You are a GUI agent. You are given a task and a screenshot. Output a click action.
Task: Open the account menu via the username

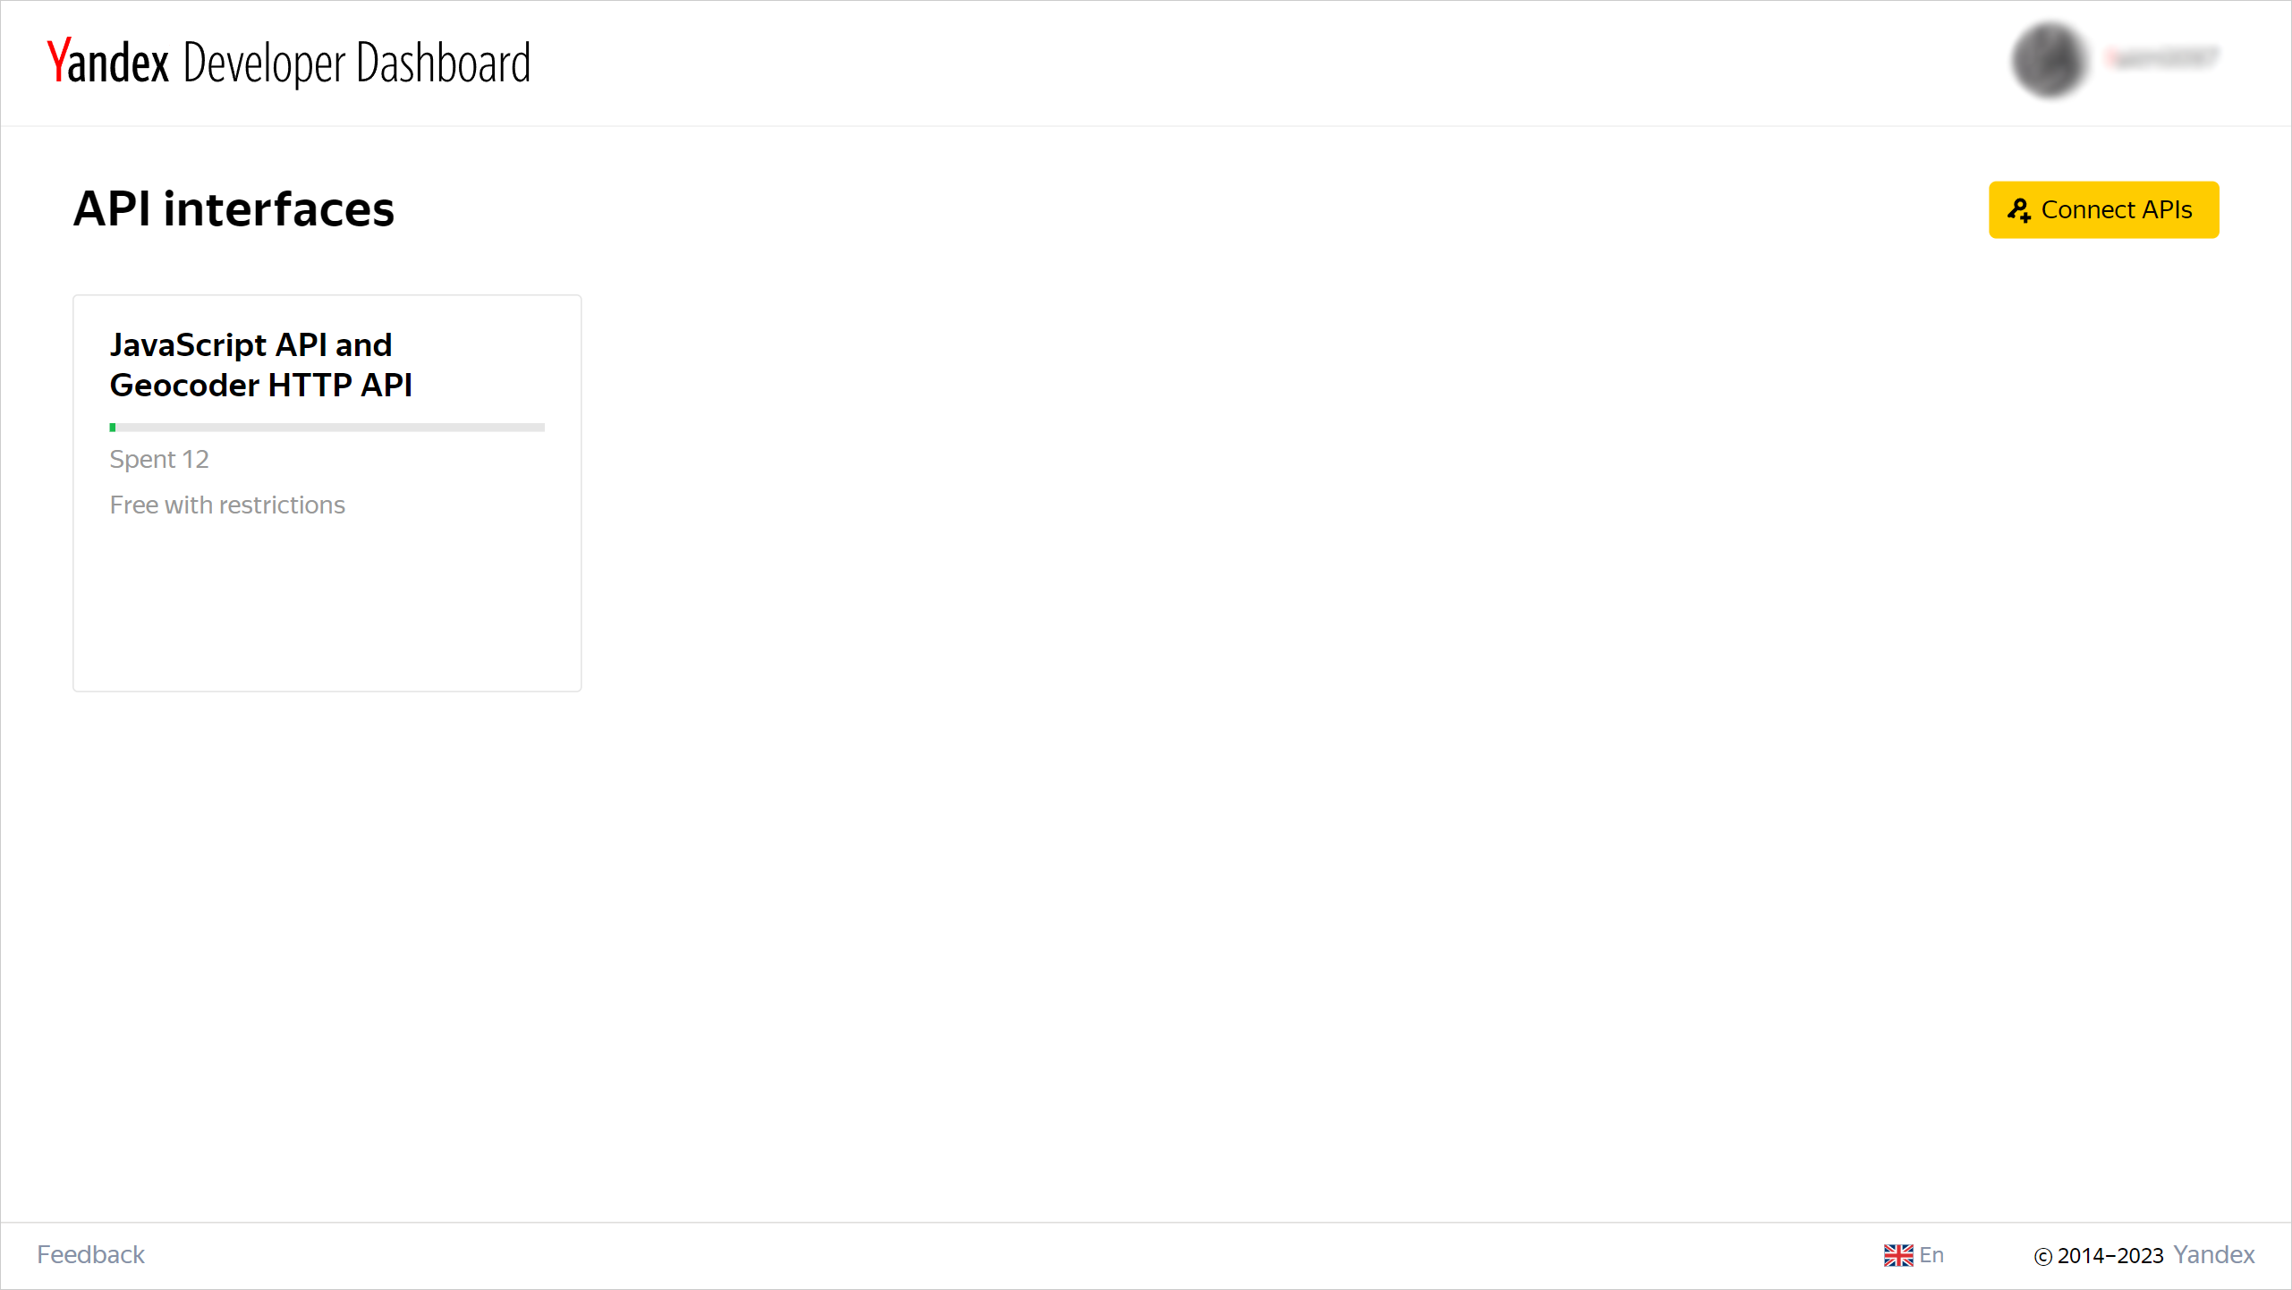coord(2162,59)
